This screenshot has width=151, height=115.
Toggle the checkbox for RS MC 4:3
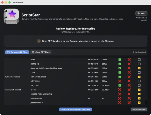(x=139, y=64)
